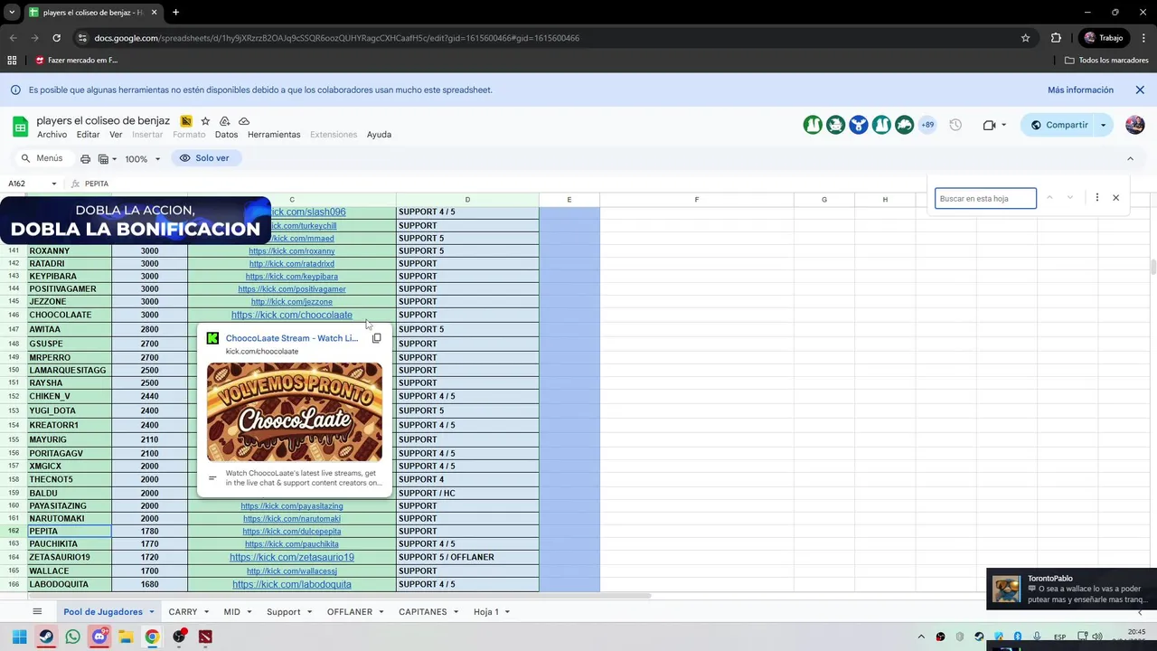The image size is (1157, 651).
Task: Dismiss the blue information banner
Action: pos(1140,90)
